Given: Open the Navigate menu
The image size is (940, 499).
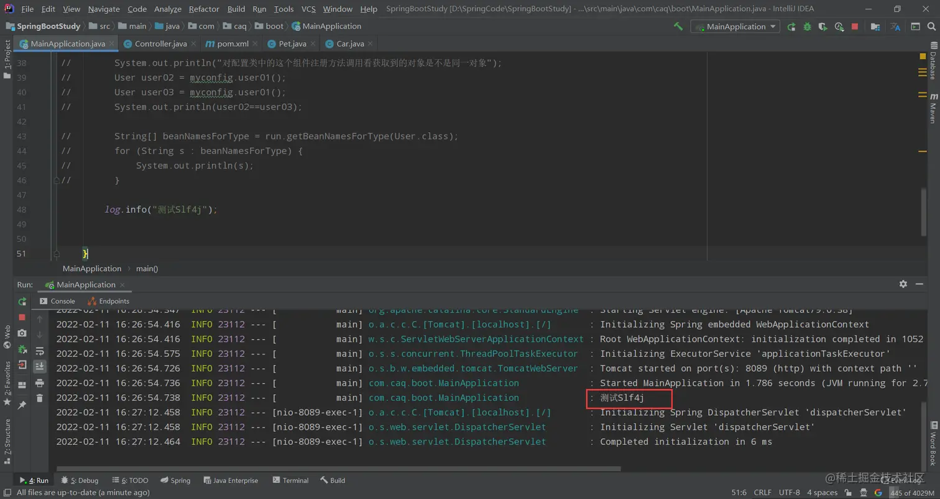Looking at the screenshot, I should [104, 9].
